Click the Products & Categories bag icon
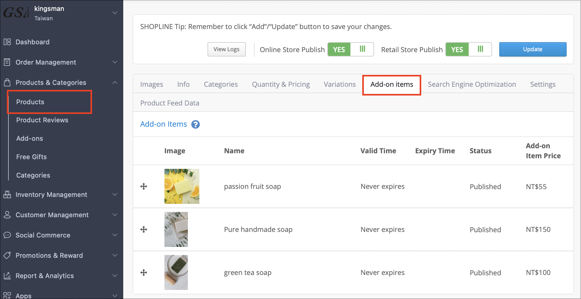This screenshot has height=299, width=581. click(7, 82)
